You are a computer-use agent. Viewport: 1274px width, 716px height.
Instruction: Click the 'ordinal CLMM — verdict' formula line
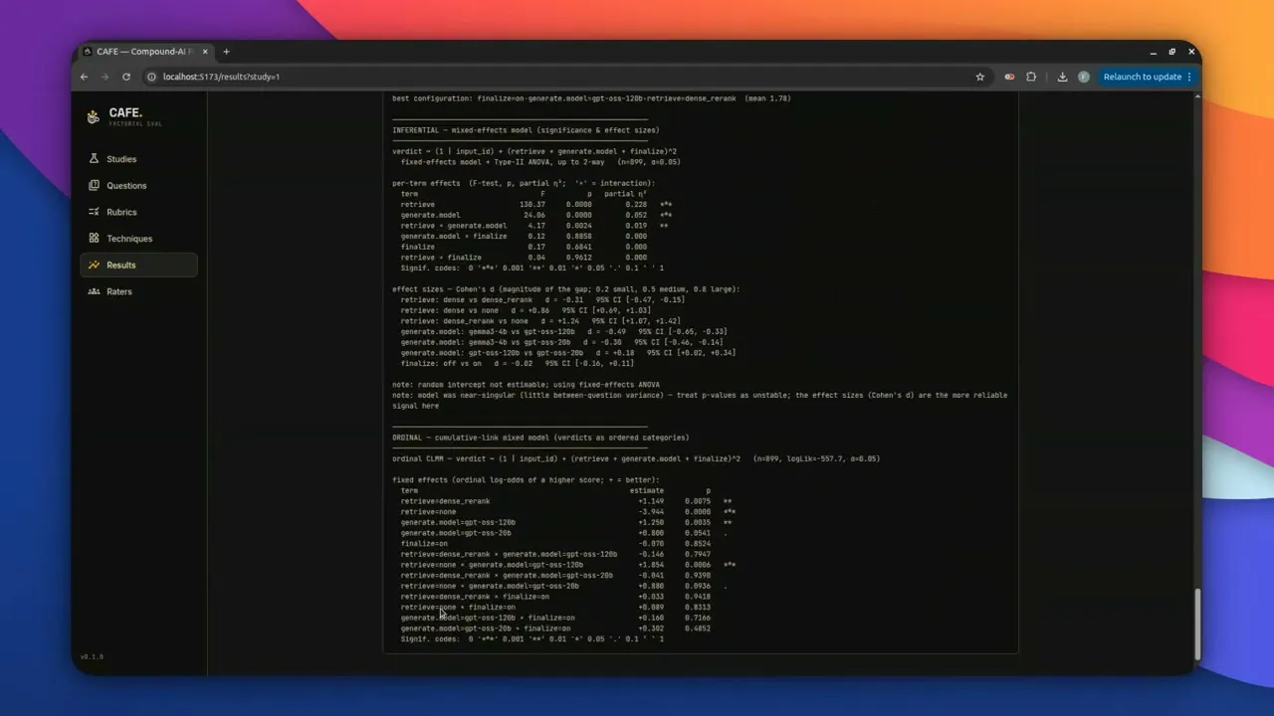pos(636,458)
